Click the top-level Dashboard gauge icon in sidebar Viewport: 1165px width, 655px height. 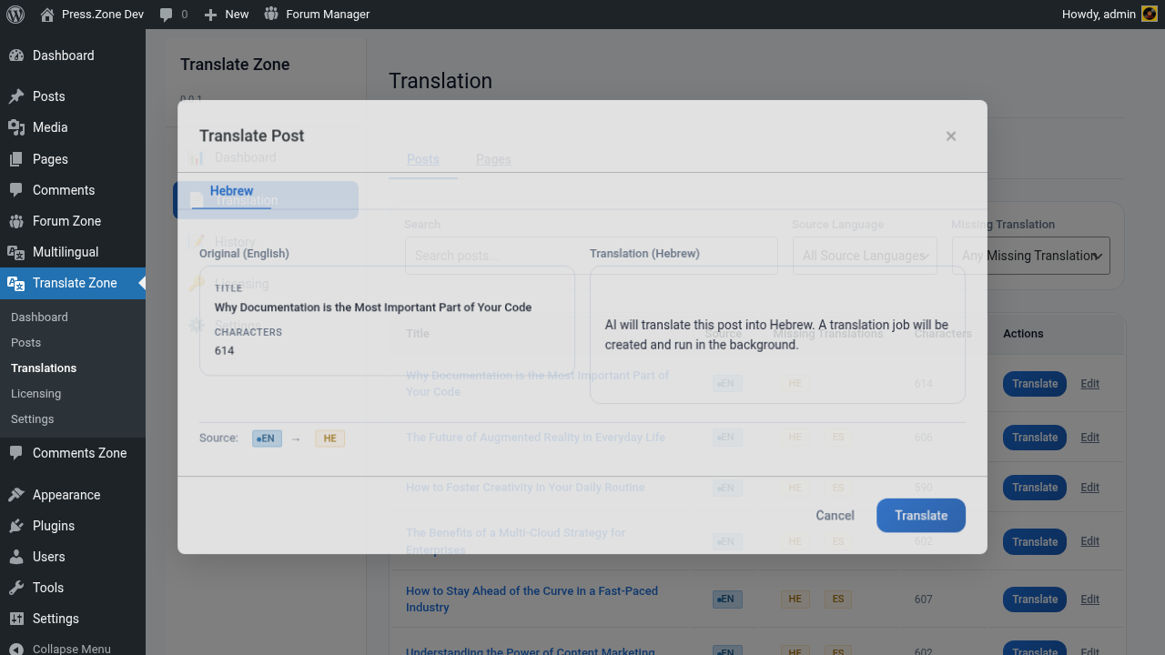click(16, 55)
